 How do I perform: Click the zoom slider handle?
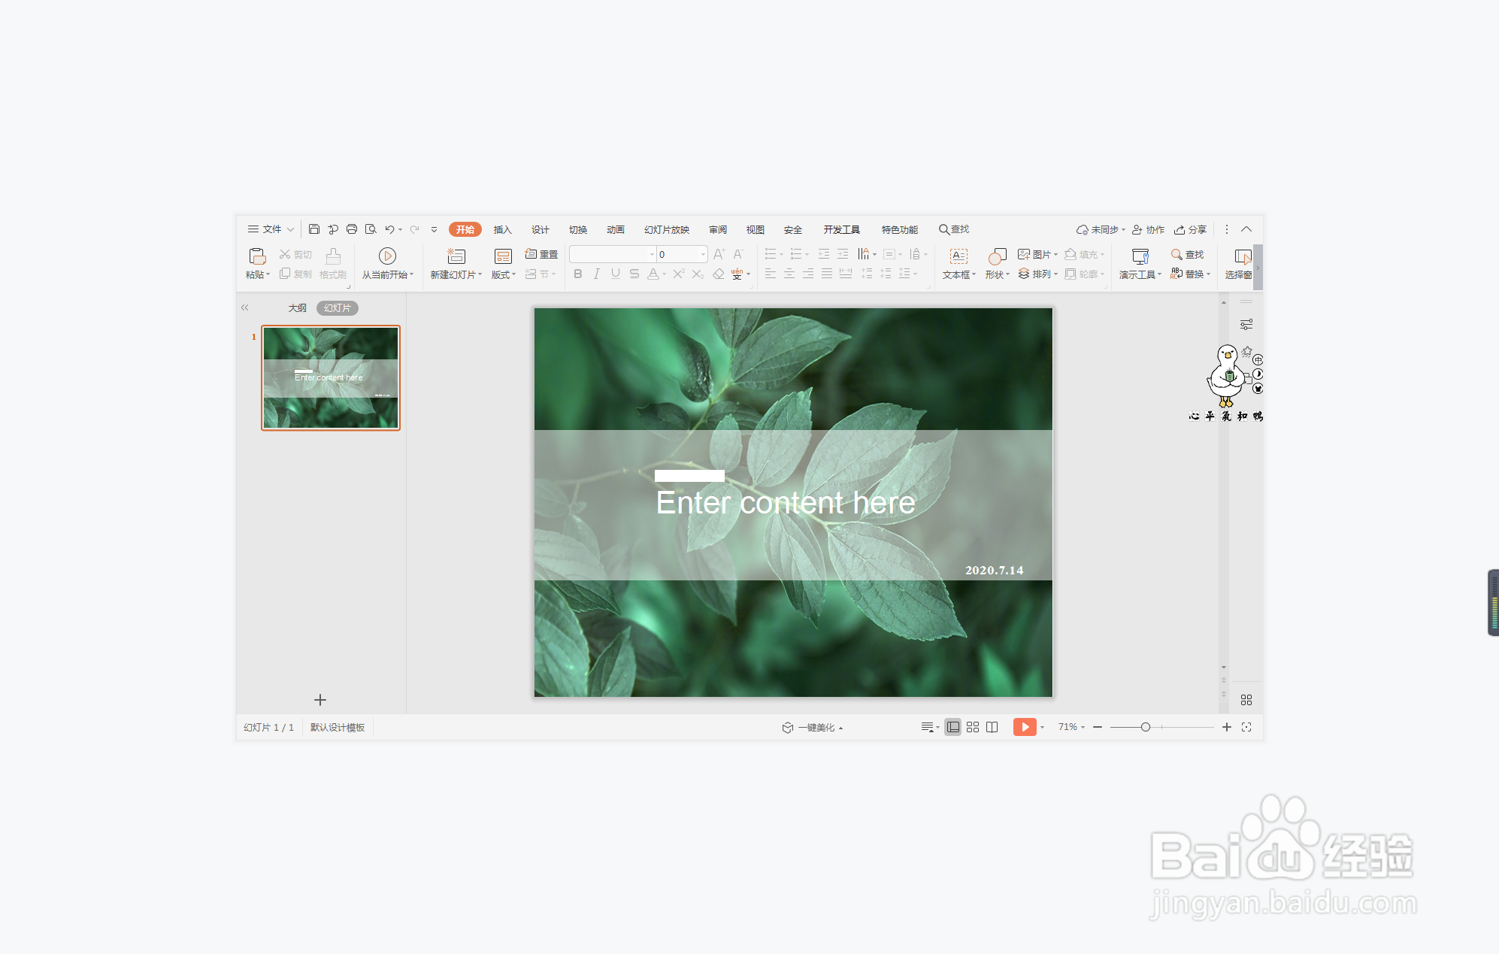[1145, 727]
